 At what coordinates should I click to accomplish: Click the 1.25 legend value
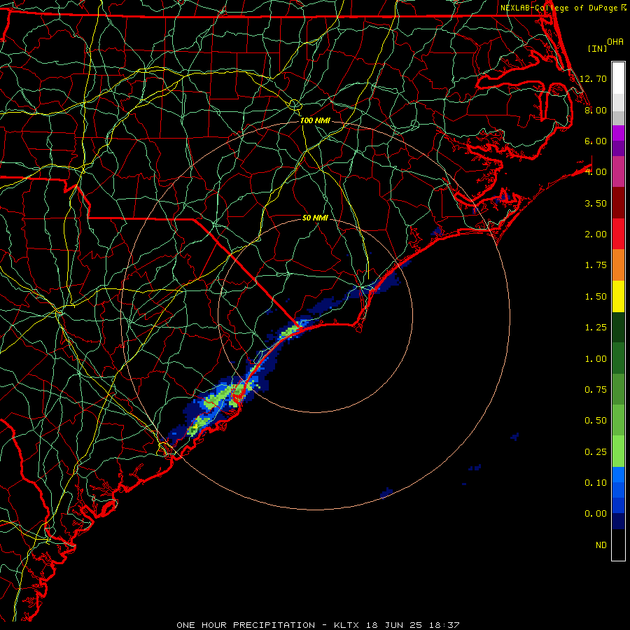(596, 328)
